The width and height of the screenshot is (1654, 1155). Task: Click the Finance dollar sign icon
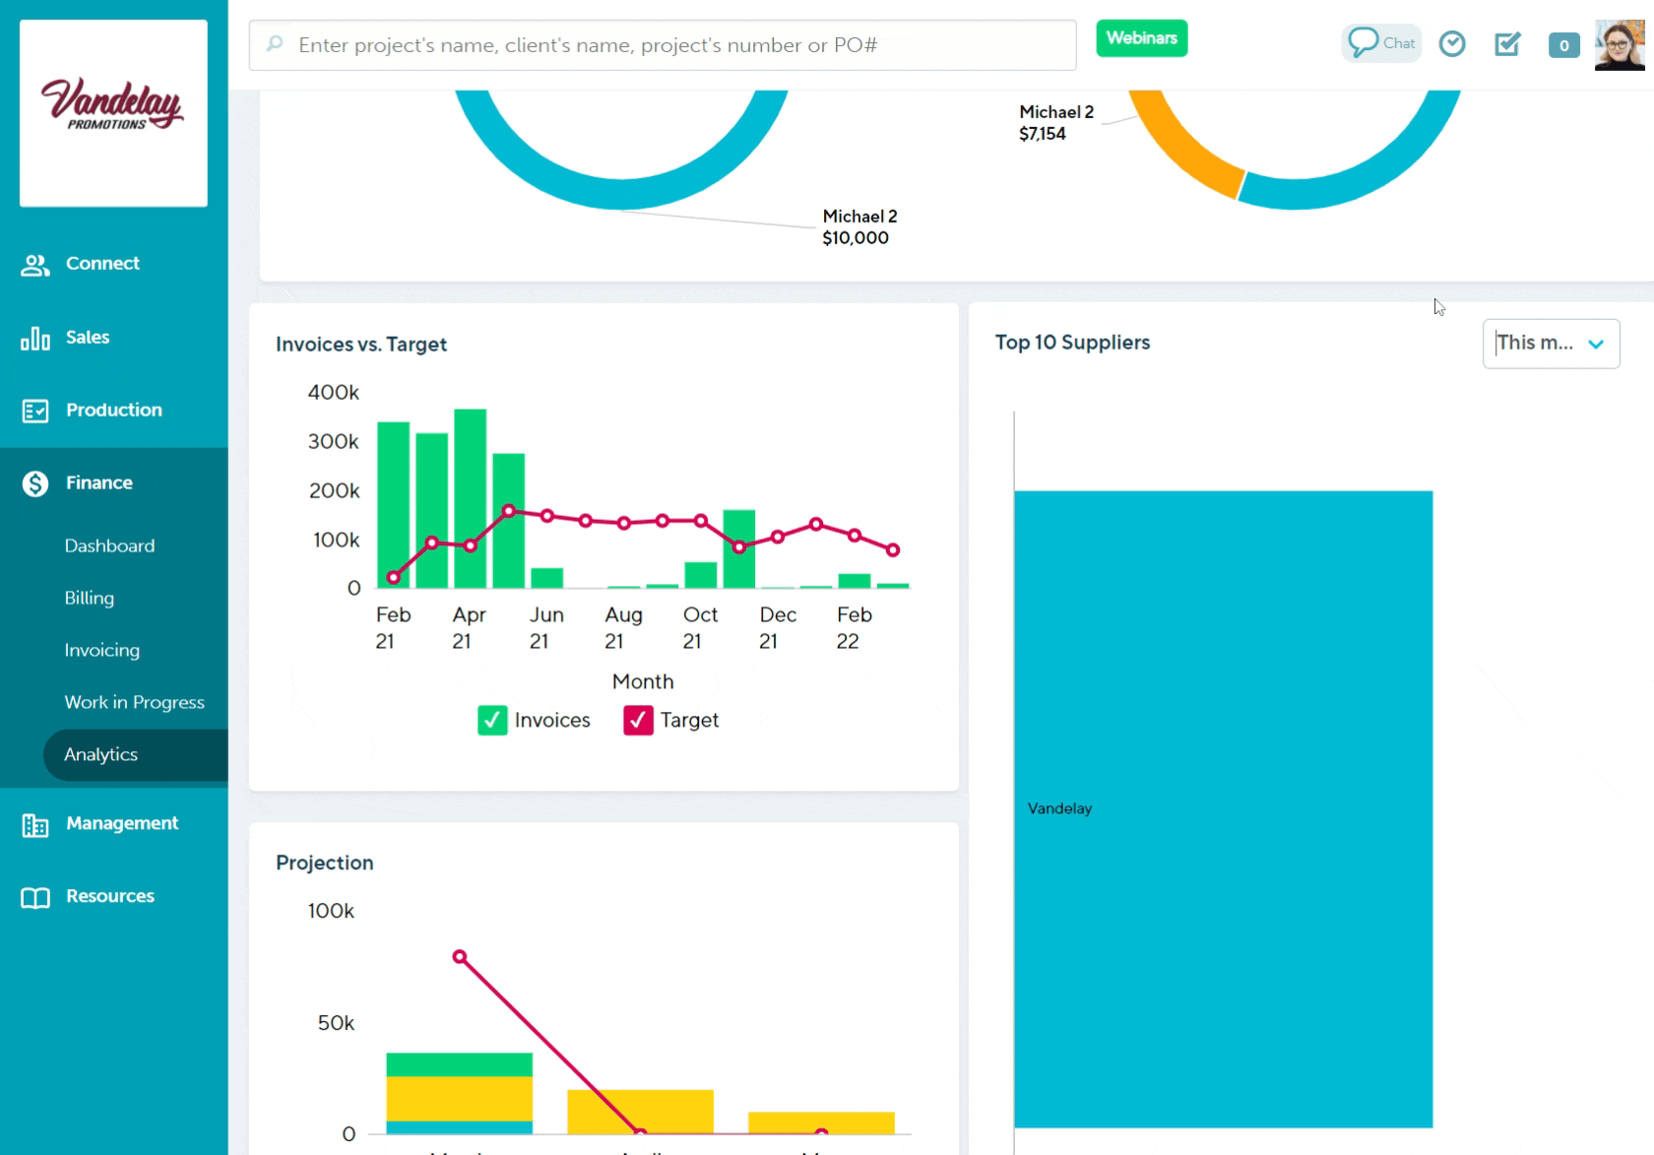(x=35, y=483)
